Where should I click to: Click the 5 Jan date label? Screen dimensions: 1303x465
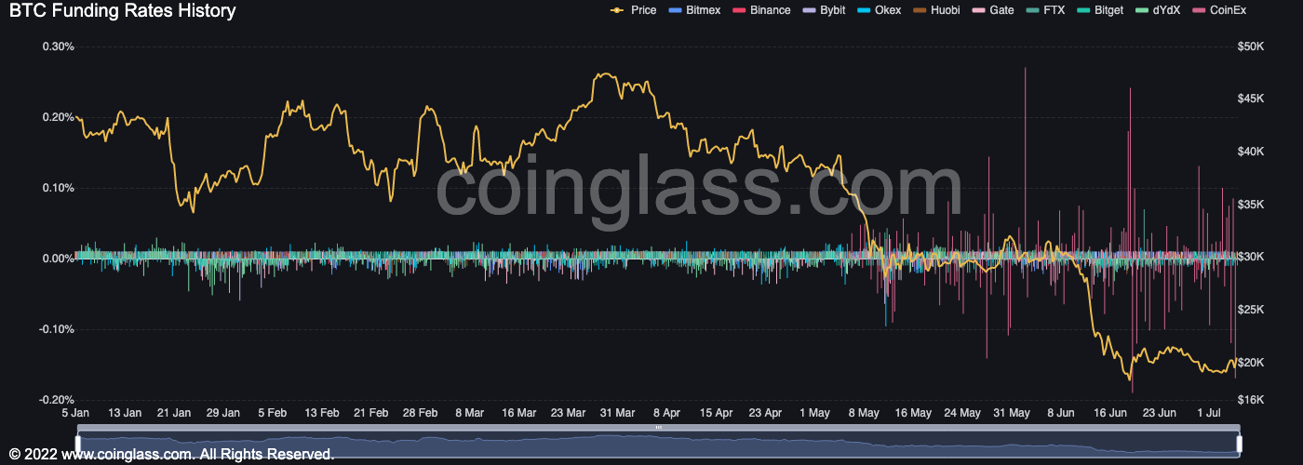(x=75, y=413)
